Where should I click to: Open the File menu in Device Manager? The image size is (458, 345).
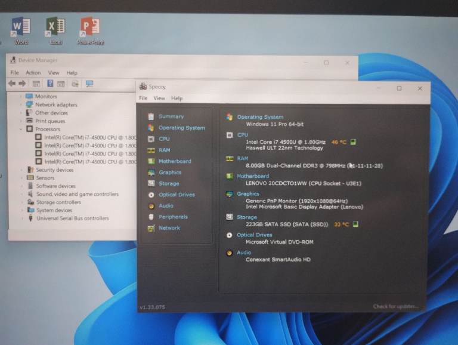pos(14,72)
